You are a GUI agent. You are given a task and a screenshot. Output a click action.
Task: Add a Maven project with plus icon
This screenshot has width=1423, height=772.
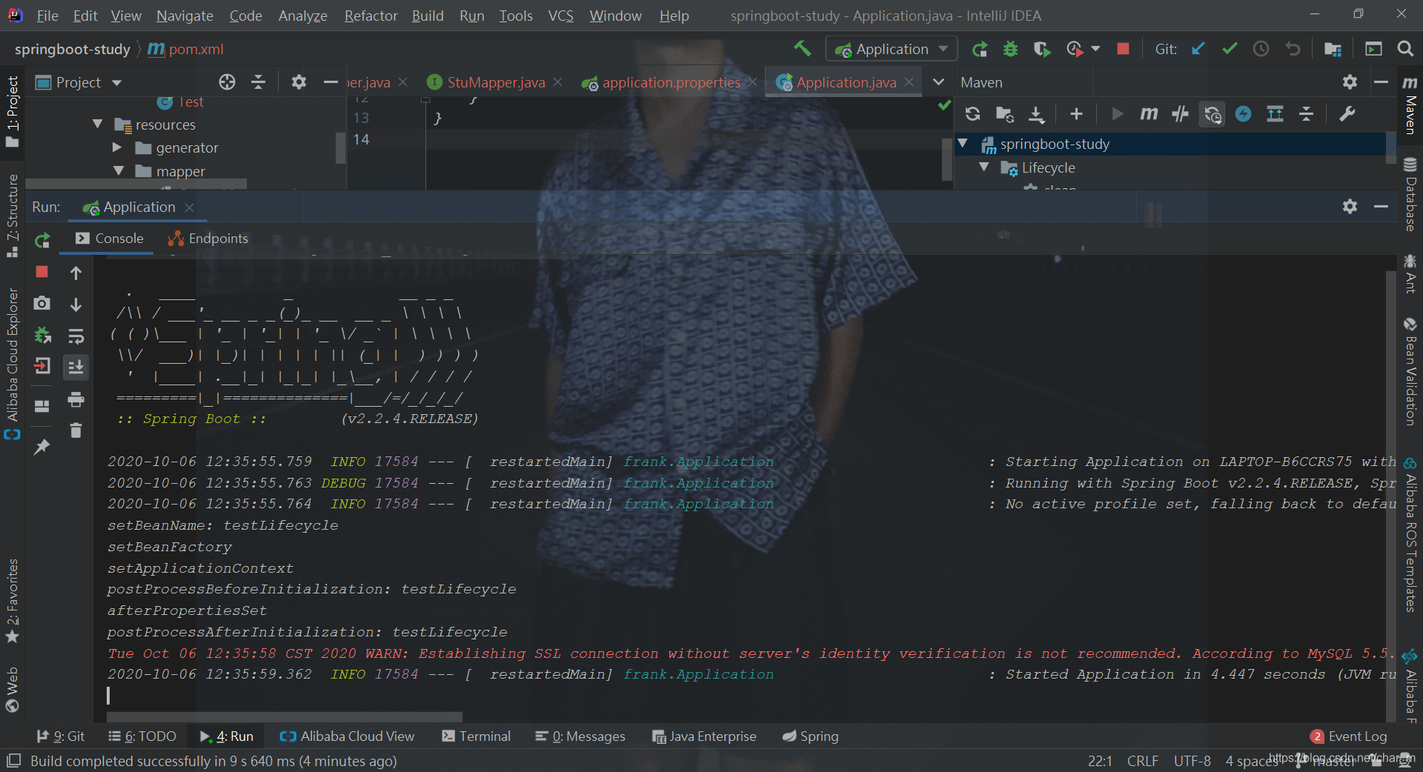click(1076, 114)
